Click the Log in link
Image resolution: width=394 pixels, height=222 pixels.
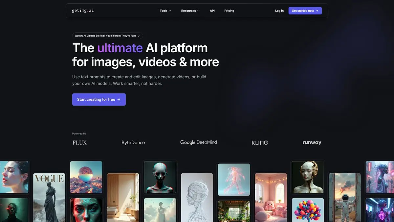point(279,11)
